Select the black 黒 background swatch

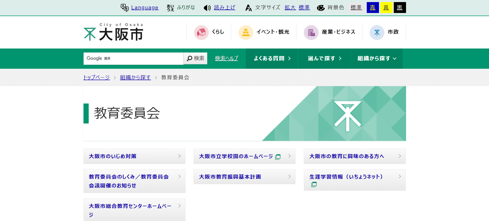click(400, 8)
